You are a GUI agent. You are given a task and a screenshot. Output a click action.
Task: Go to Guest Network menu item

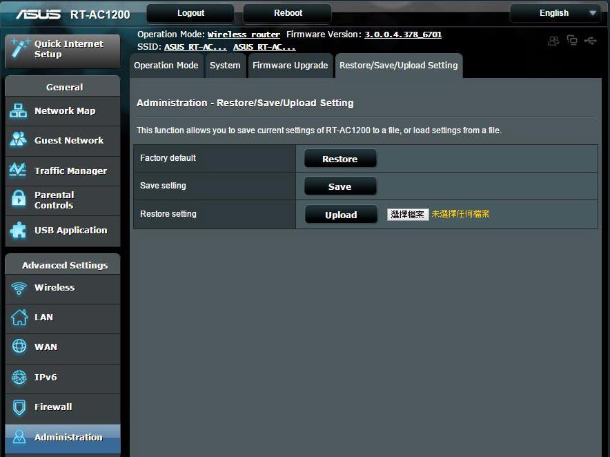click(63, 141)
